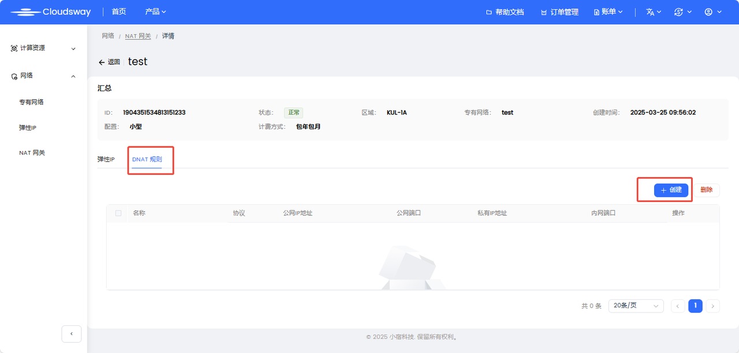Open the 20条/页 page size dropdown
Screen dimensions: 739x353
635,306
